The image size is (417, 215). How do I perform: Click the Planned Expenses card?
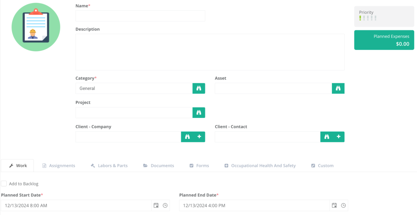pyautogui.click(x=384, y=40)
